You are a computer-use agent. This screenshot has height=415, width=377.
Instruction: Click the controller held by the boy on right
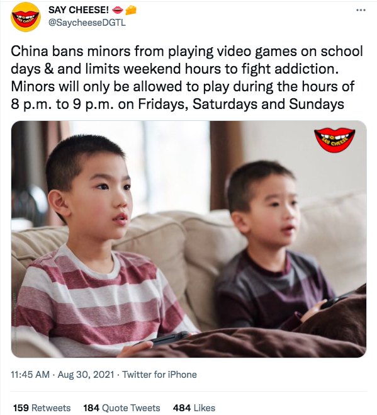336,300
